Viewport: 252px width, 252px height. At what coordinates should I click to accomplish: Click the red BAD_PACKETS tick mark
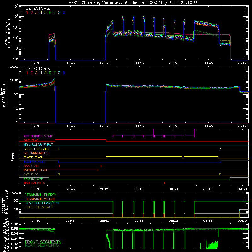pyautogui.click(x=164, y=183)
